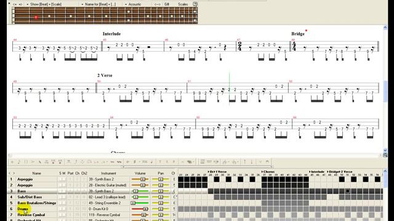The height and width of the screenshot is (221, 394).
Task: Toggle Mute for the Reverse Cymbal track
Action: pos(64,215)
